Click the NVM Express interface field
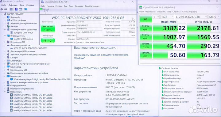The image size is (221, 117). (89, 29)
